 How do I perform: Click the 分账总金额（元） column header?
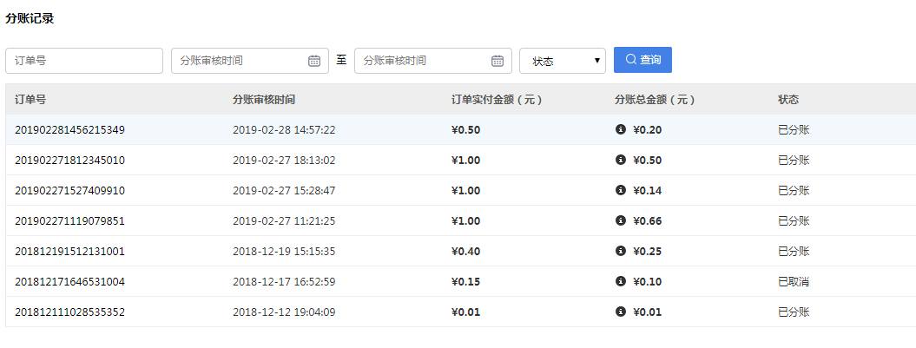pos(654,100)
